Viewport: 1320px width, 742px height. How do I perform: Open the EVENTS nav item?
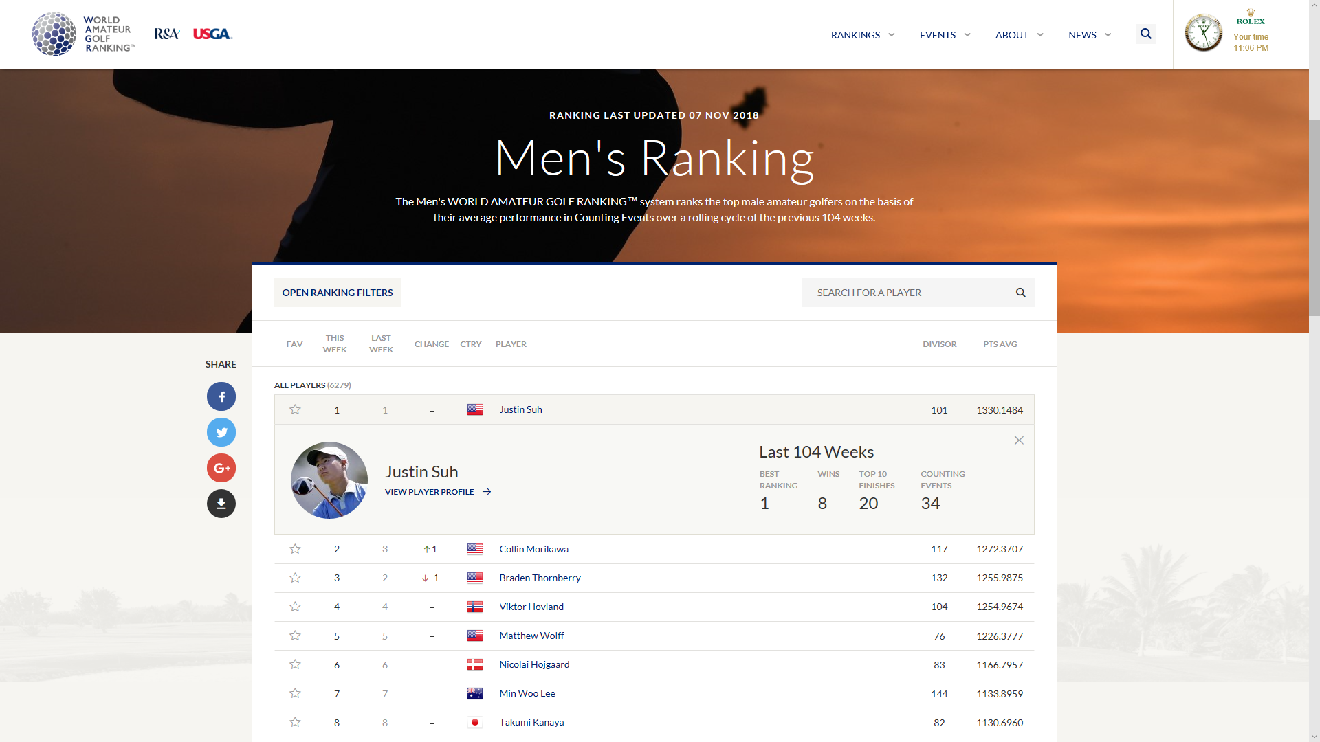(x=938, y=35)
